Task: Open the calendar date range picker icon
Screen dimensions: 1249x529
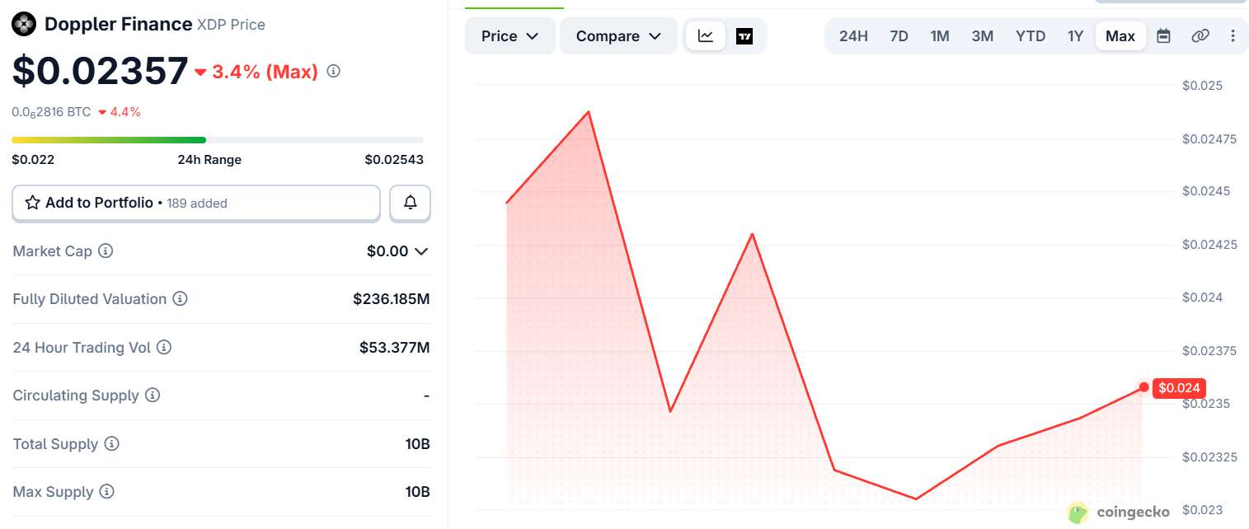Action: 1163,36
